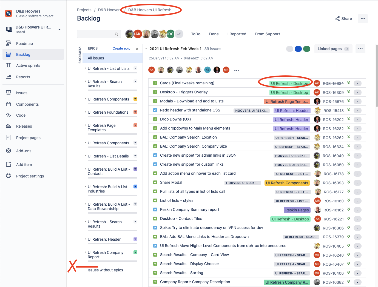The height and width of the screenshot is (287, 378).
Task: Open the page-level more options menu
Action: pos(363,19)
